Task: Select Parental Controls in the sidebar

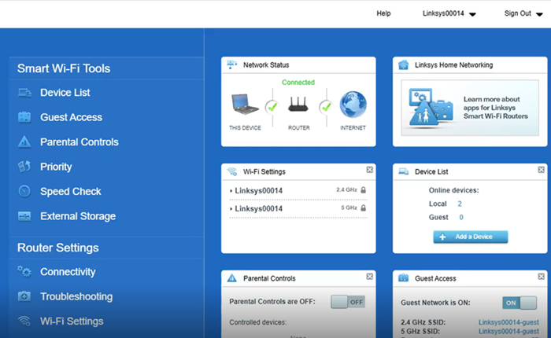Action: click(79, 141)
